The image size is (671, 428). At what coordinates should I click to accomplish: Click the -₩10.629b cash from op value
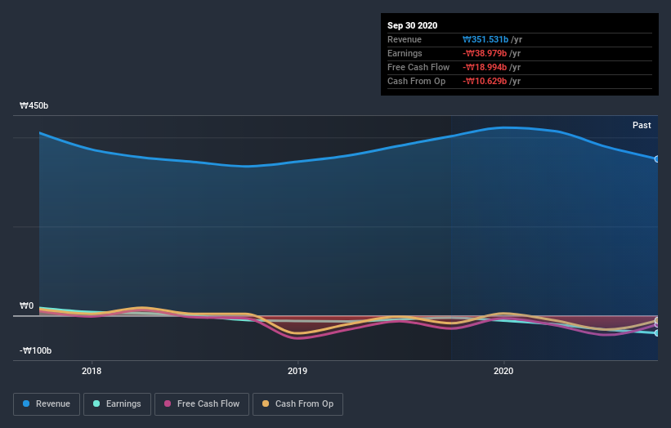click(485, 81)
